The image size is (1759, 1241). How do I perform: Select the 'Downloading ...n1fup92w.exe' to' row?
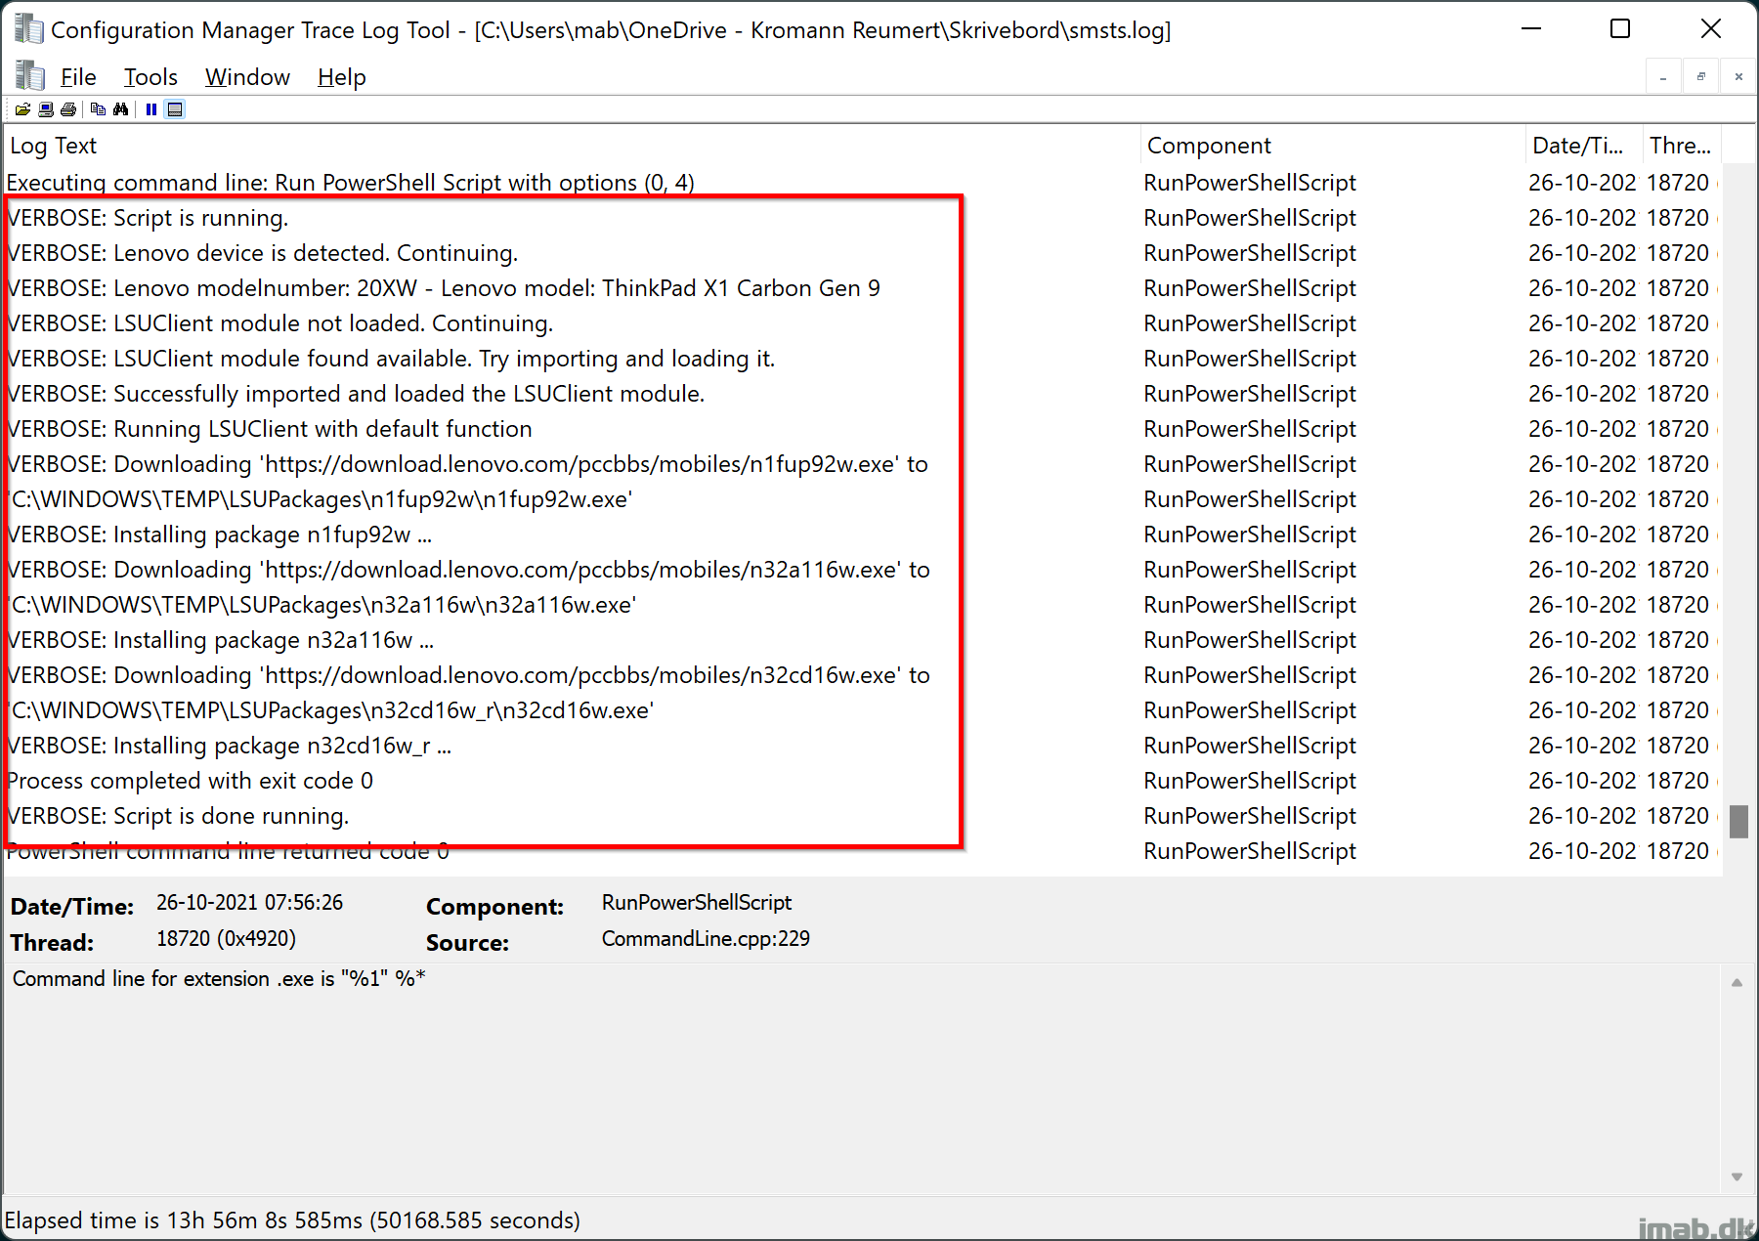(x=862, y=464)
